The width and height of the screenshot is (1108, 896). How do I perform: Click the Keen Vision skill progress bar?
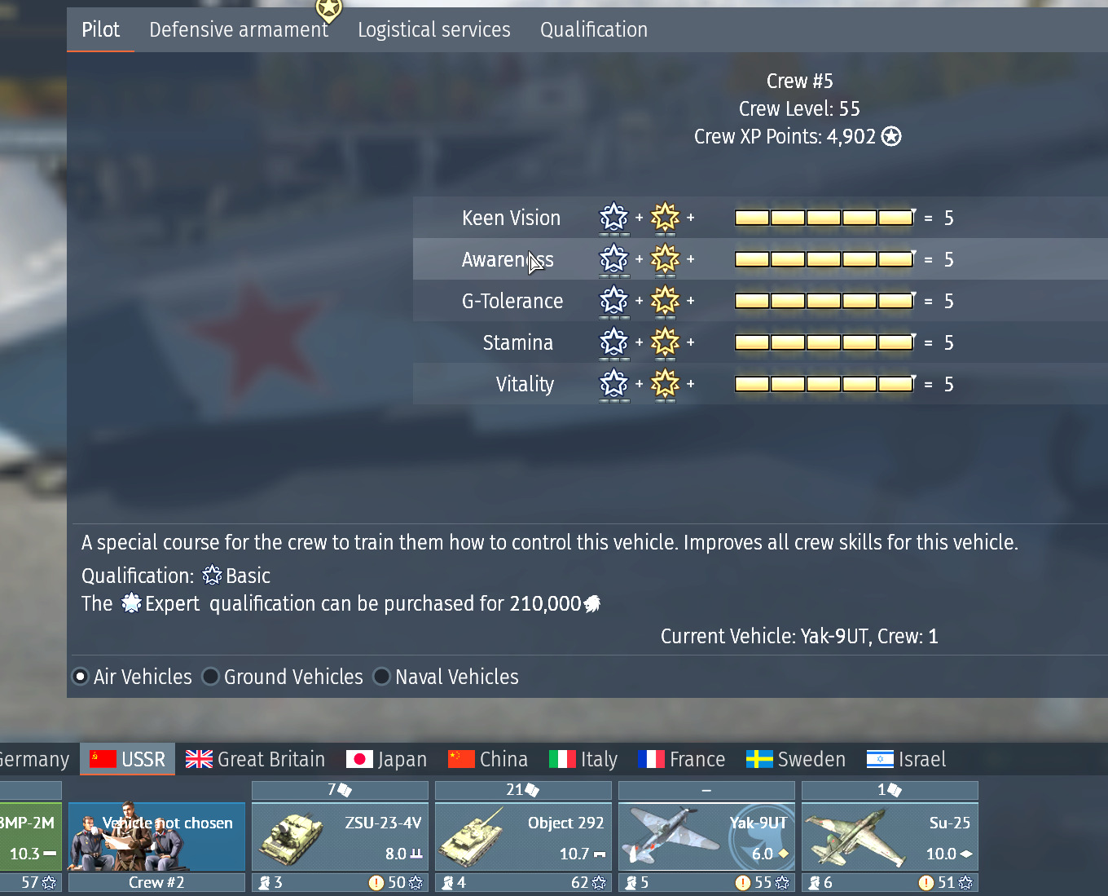point(824,218)
